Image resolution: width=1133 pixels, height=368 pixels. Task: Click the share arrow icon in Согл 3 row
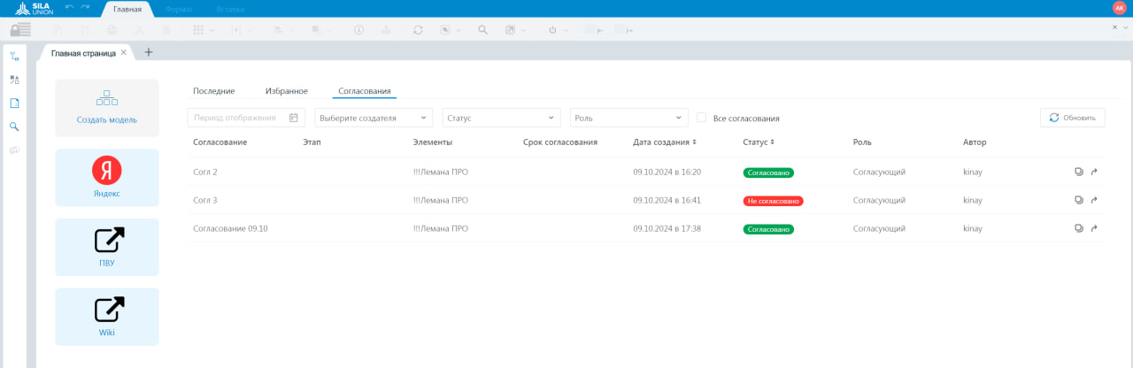[x=1094, y=200]
